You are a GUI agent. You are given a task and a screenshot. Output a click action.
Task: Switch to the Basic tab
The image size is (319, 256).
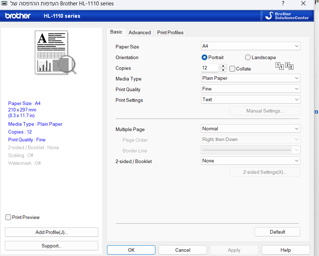(116, 32)
